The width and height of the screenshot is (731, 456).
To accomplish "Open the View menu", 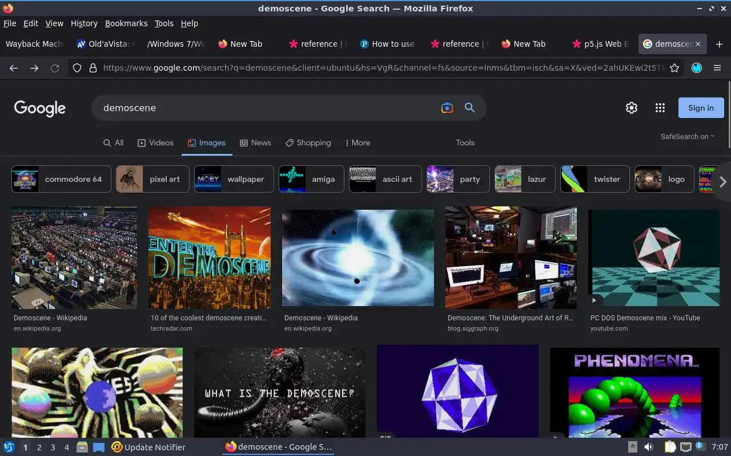I will pos(54,23).
